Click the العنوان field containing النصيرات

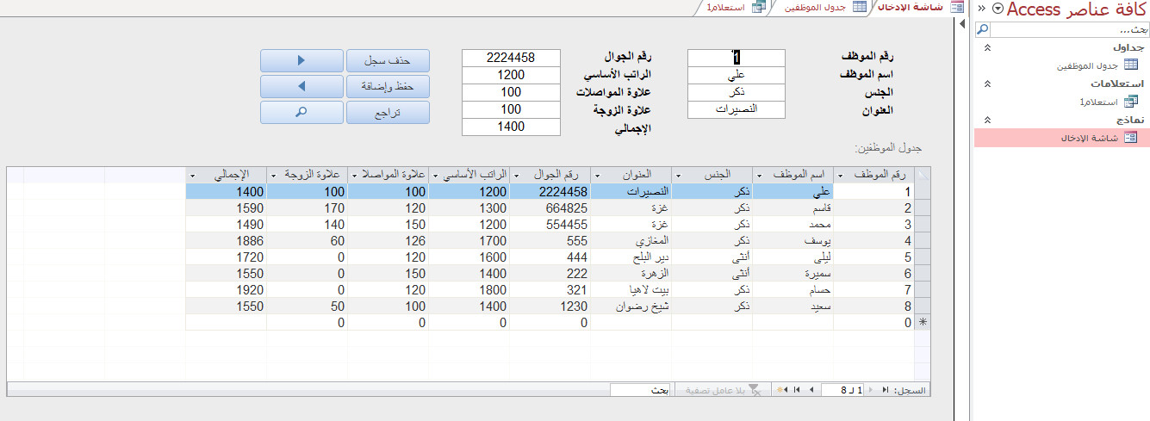737,109
